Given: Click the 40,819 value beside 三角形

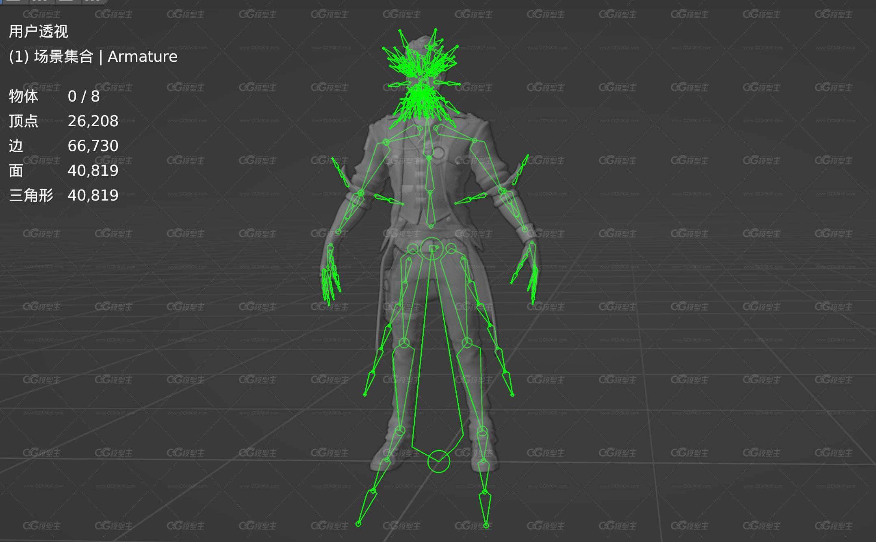Looking at the screenshot, I should (93, 195).
